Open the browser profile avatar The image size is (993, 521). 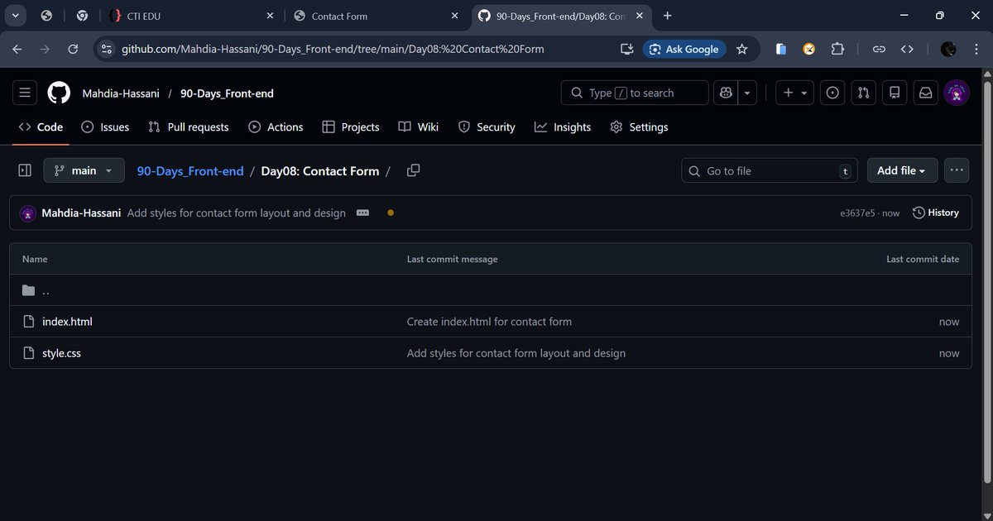click(x=948, y=50)
